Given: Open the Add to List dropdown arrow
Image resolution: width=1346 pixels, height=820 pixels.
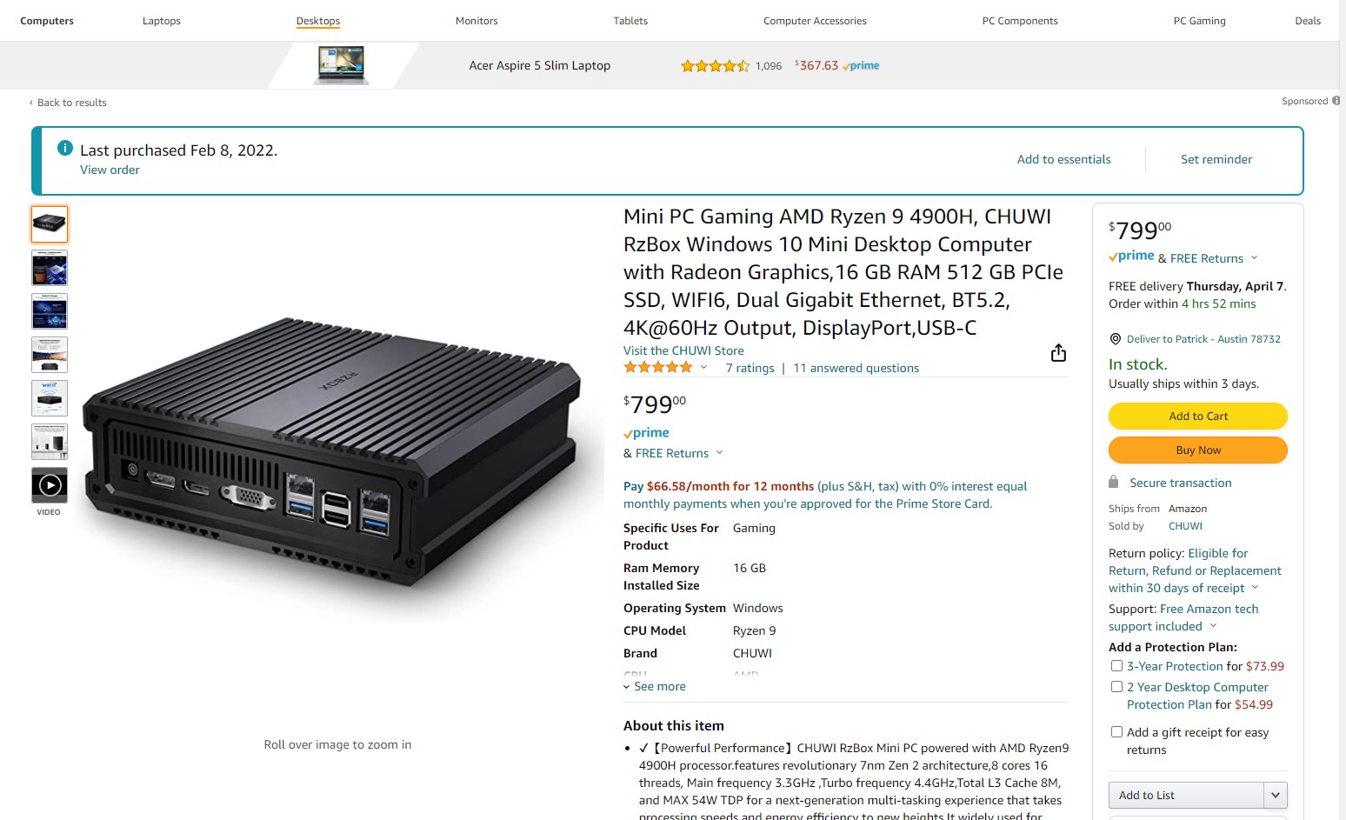Looking at the screenshot, I should [1276, 795].
